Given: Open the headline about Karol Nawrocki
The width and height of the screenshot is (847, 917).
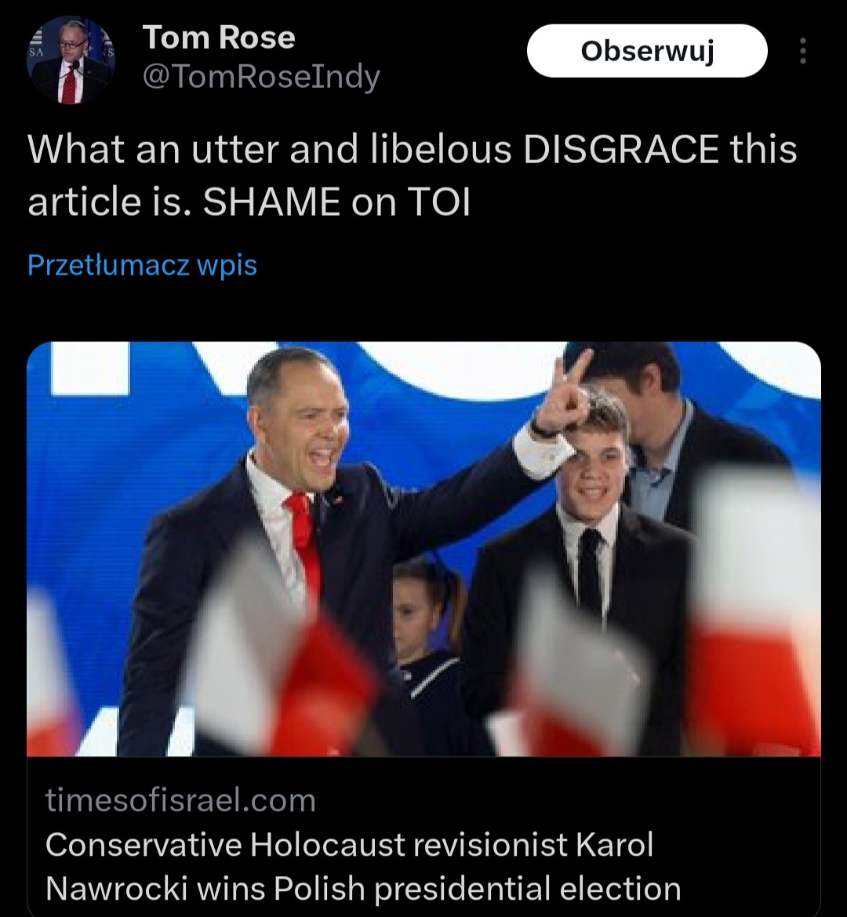Looking at the screenshot, I should [363, 866].
